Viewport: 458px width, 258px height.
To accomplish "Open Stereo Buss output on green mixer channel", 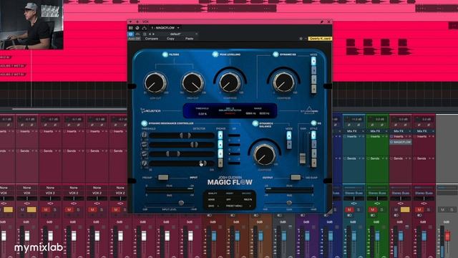I will 377,193.
